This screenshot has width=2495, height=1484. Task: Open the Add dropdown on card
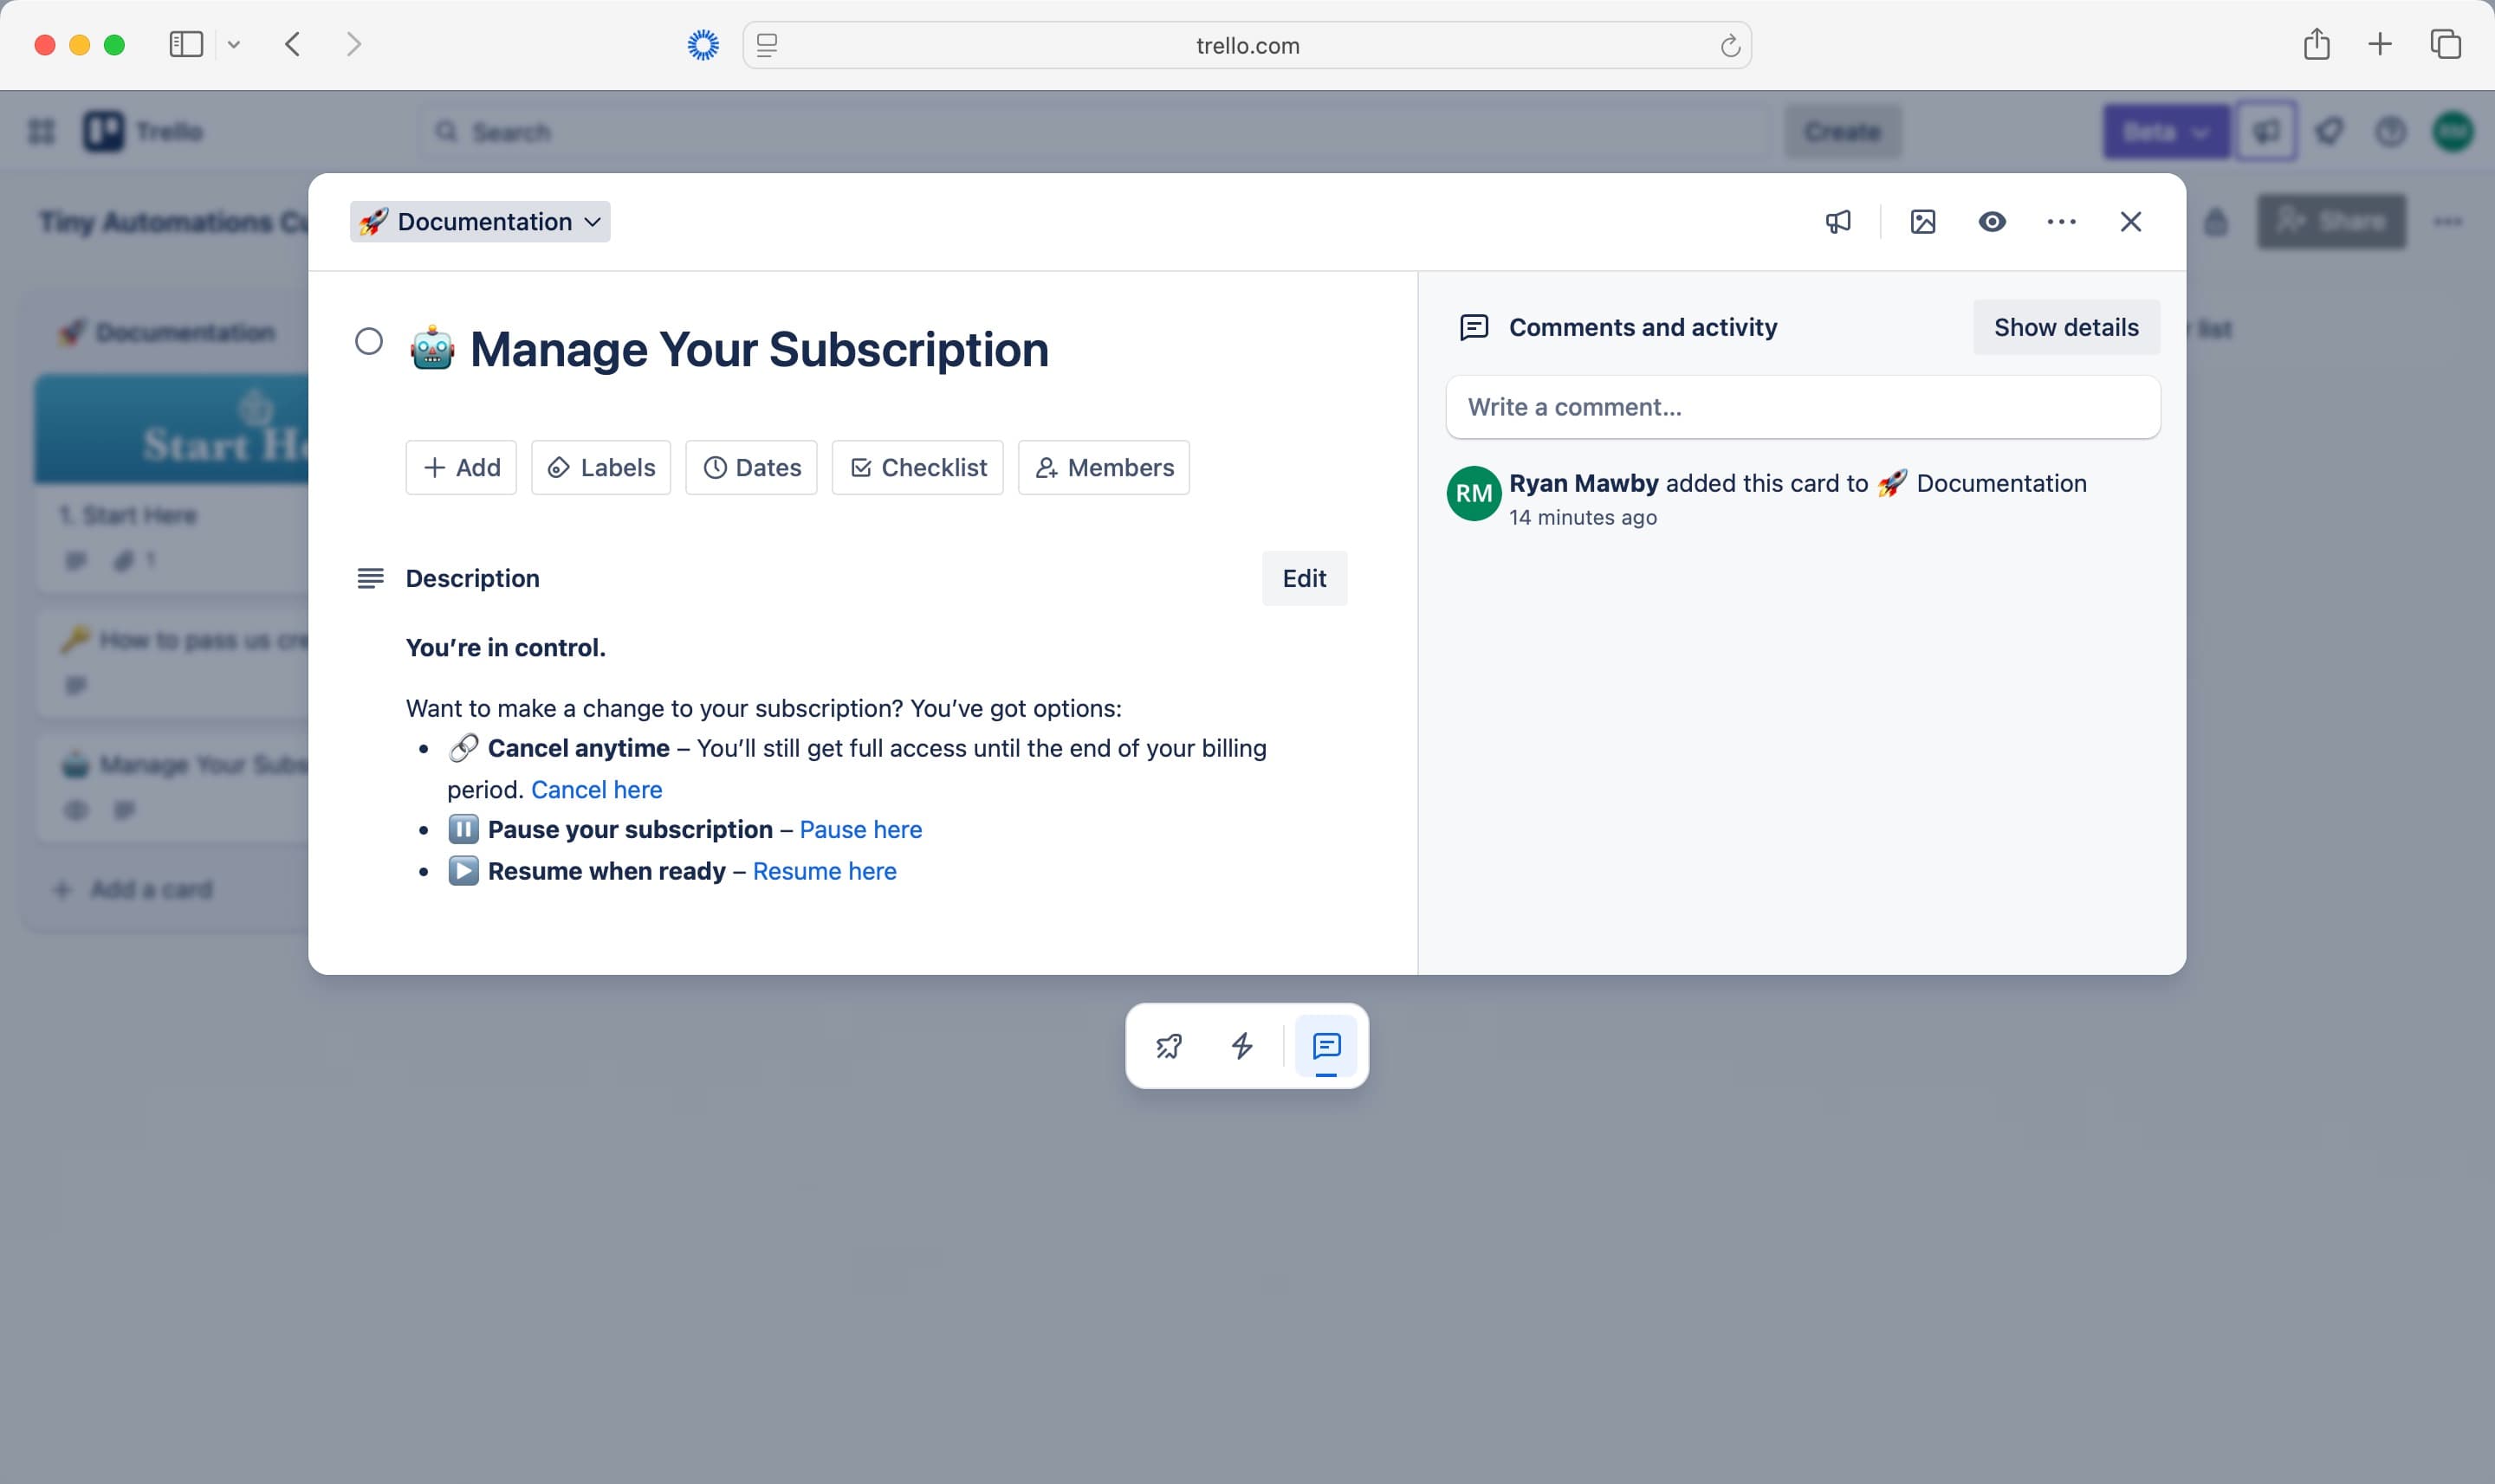coord(461,467)
